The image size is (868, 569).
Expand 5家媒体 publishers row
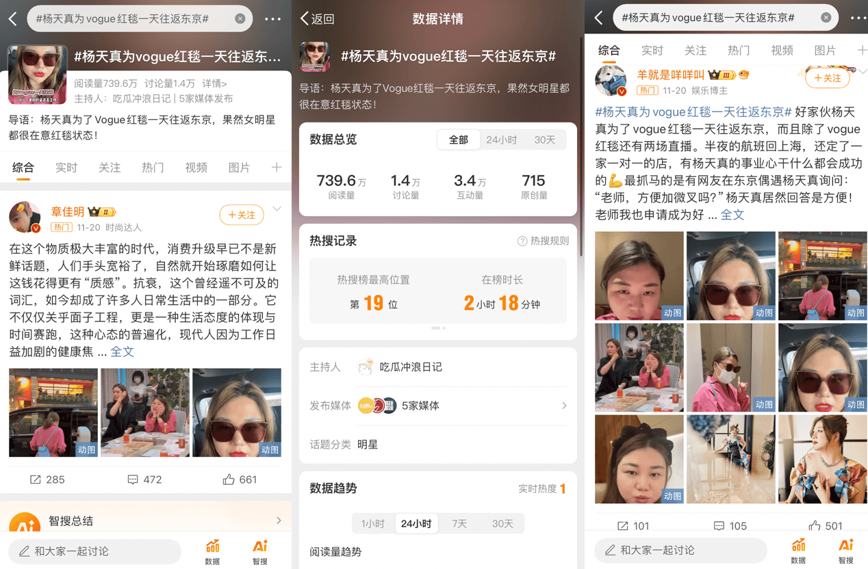click(438, 406)
